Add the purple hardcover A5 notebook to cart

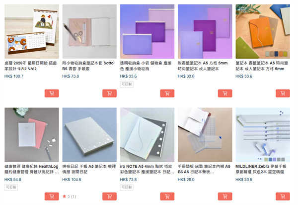225,93
